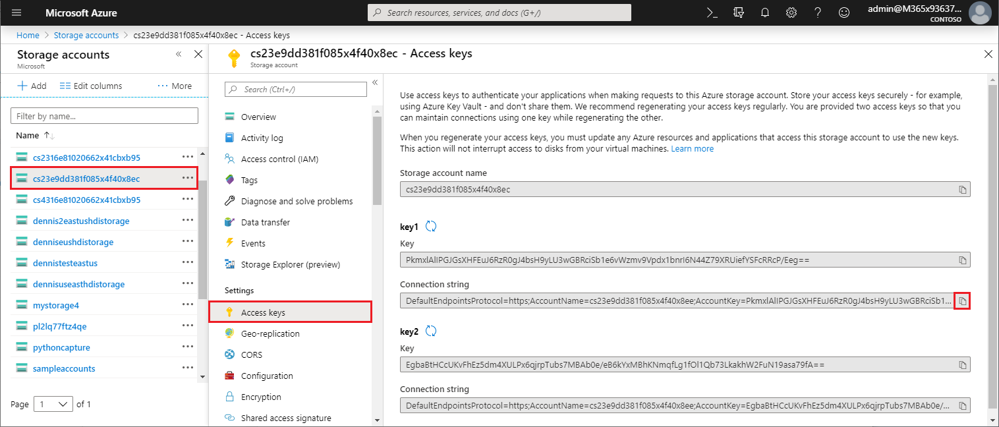Collapse the Storage accounts panel
The width and height of the screenshot is (999, 427).
click(x=179, y=55)
